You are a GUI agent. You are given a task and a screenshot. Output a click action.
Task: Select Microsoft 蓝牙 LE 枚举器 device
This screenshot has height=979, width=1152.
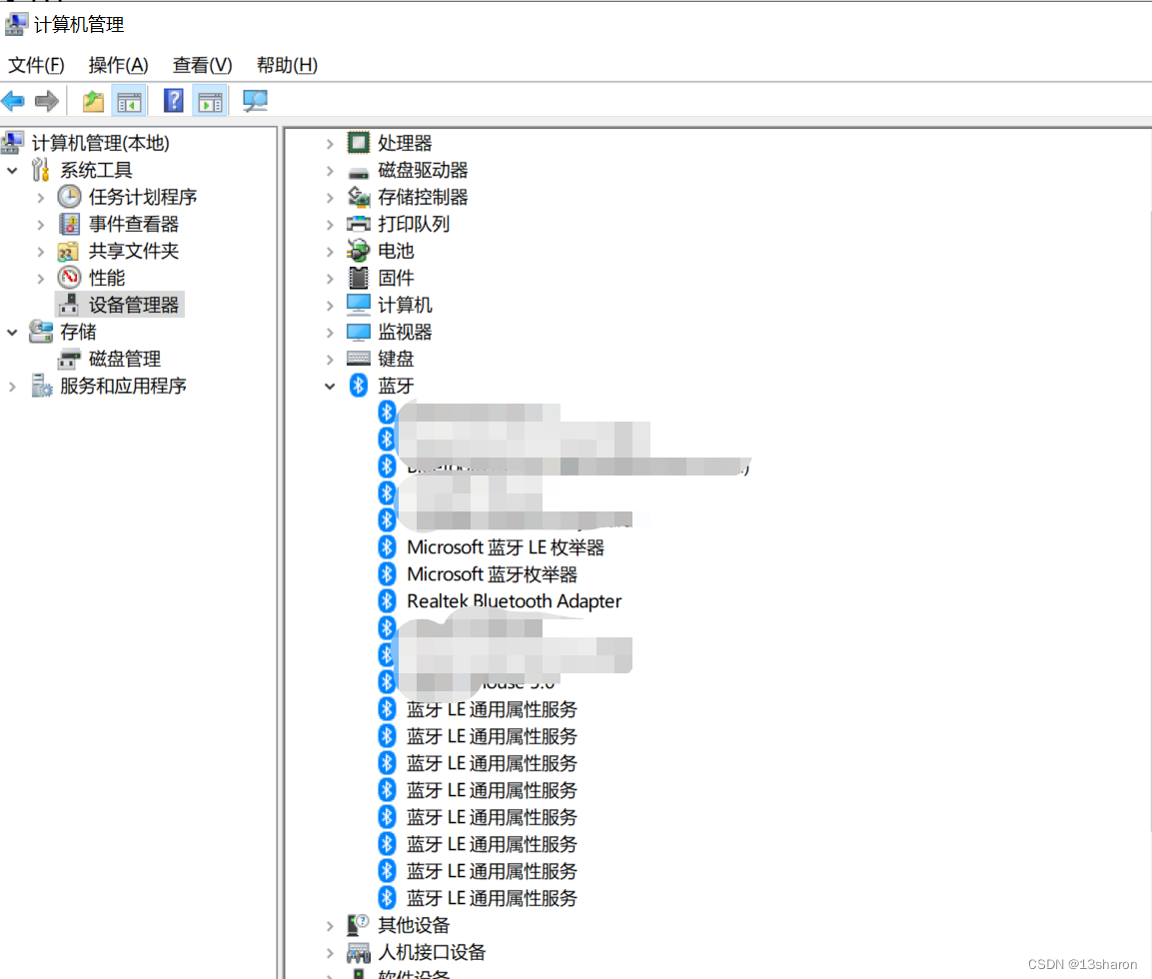coord(506,547)
